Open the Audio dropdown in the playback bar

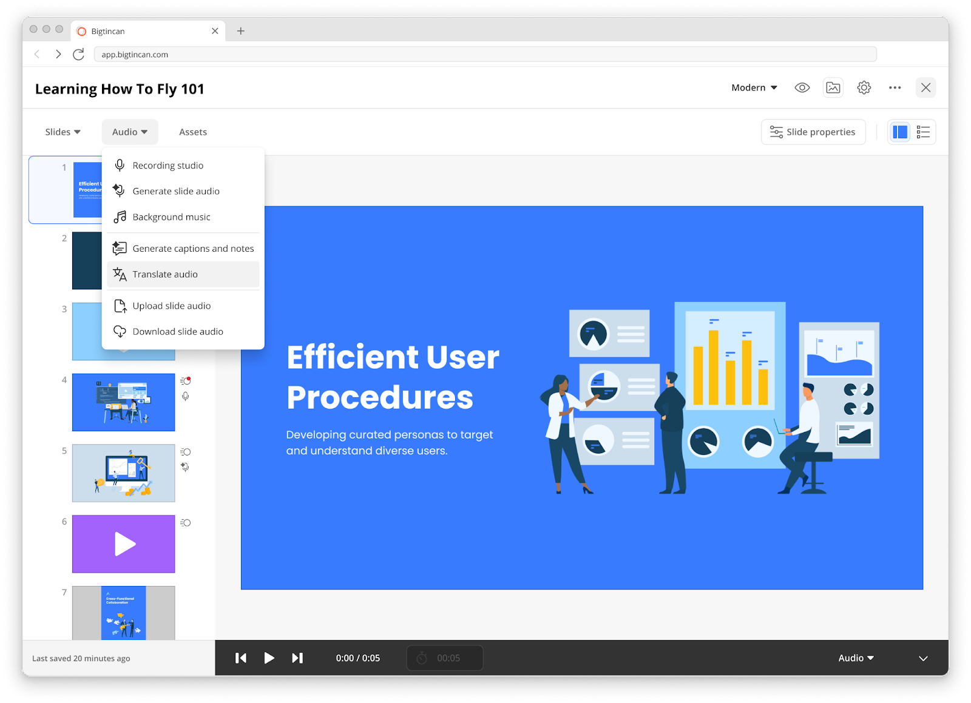point(855,658)
